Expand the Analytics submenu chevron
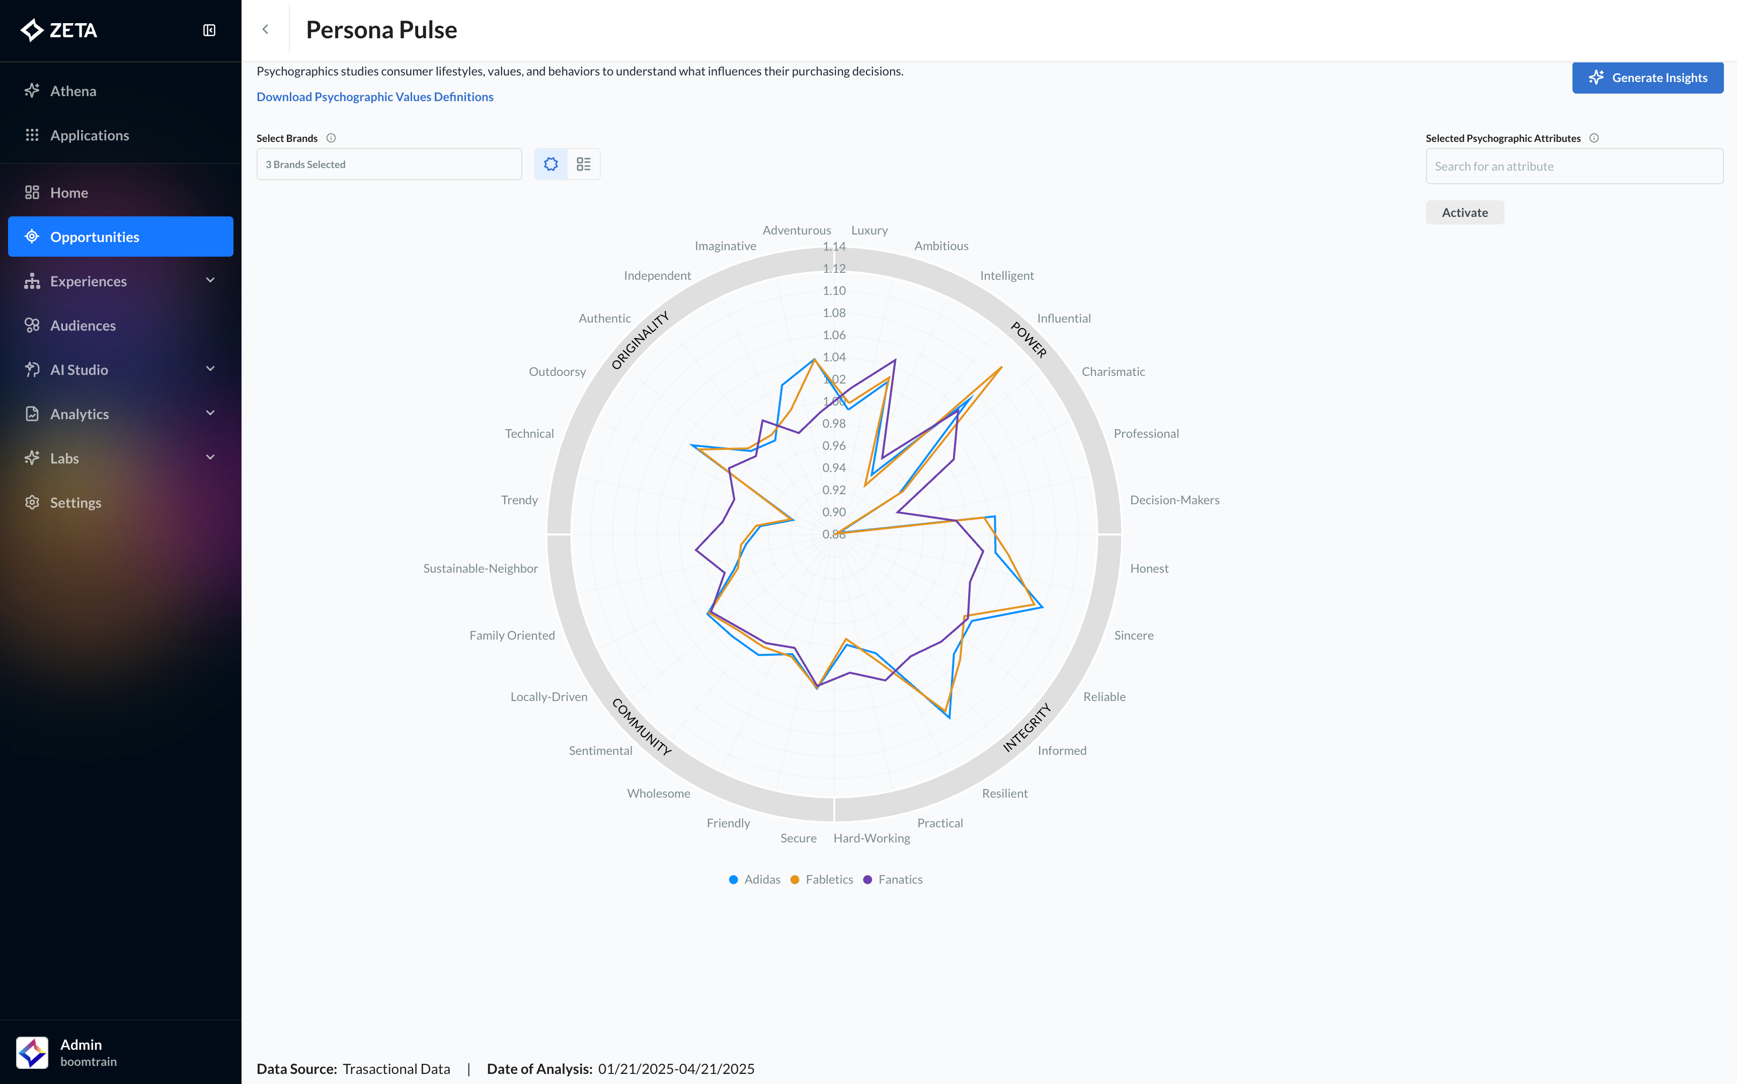Image resolution: width=1737 pixels, height=1084 pixels. (210, 413)
